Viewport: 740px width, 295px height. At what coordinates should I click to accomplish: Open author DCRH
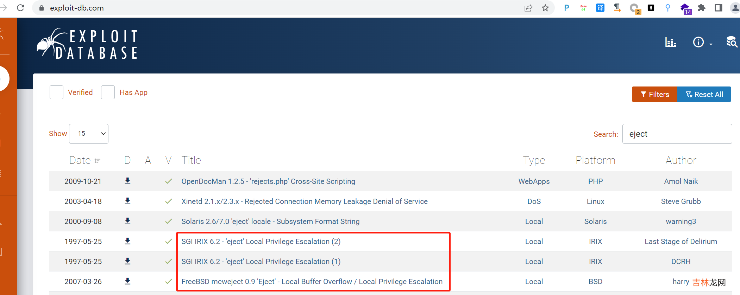click(x=681, y=262)
